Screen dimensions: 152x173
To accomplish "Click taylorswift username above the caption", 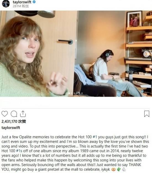I will (11, 128).
